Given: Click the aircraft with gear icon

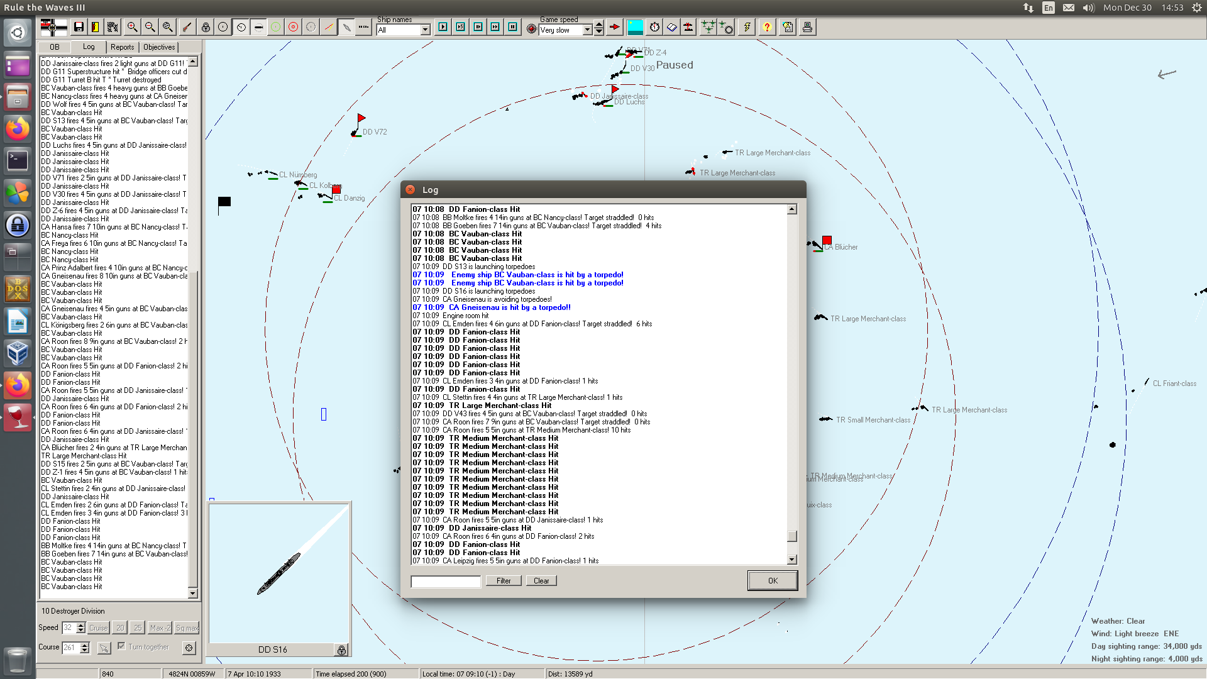Looking at the screenshot, I should (726, 27).
